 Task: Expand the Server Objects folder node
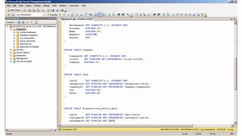pyautogui.click(x=11, y=53)
